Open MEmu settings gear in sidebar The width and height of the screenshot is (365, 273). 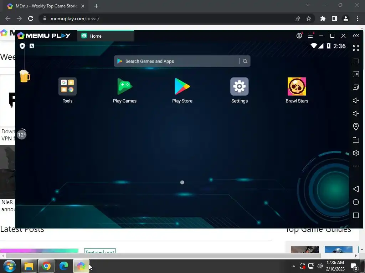pyautogui.click(x=356, y=153)
